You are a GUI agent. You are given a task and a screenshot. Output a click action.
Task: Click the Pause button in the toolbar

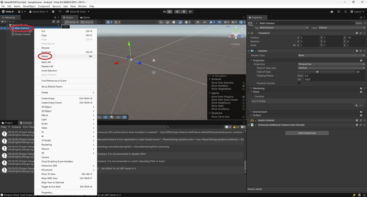tap(184, 12)
